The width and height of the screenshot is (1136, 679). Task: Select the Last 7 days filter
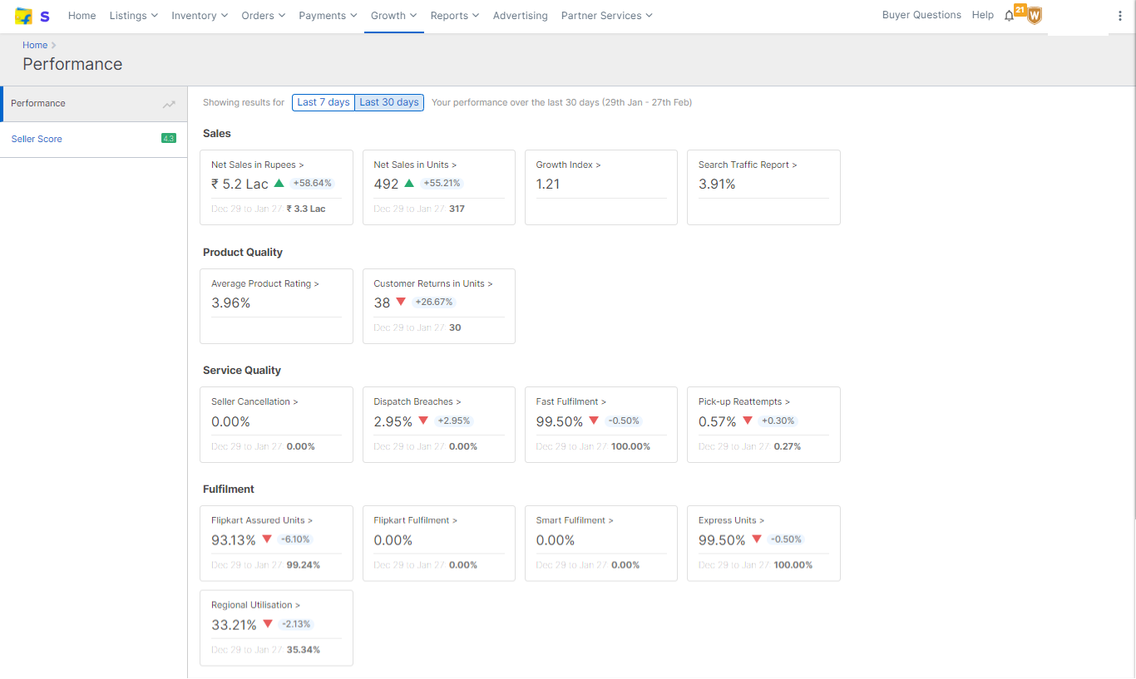coord(324,102)
